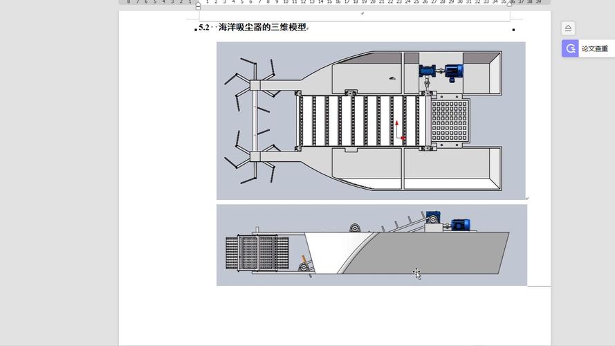
Task: Click the blue motor in side-view image
Action: click(460, 224)
